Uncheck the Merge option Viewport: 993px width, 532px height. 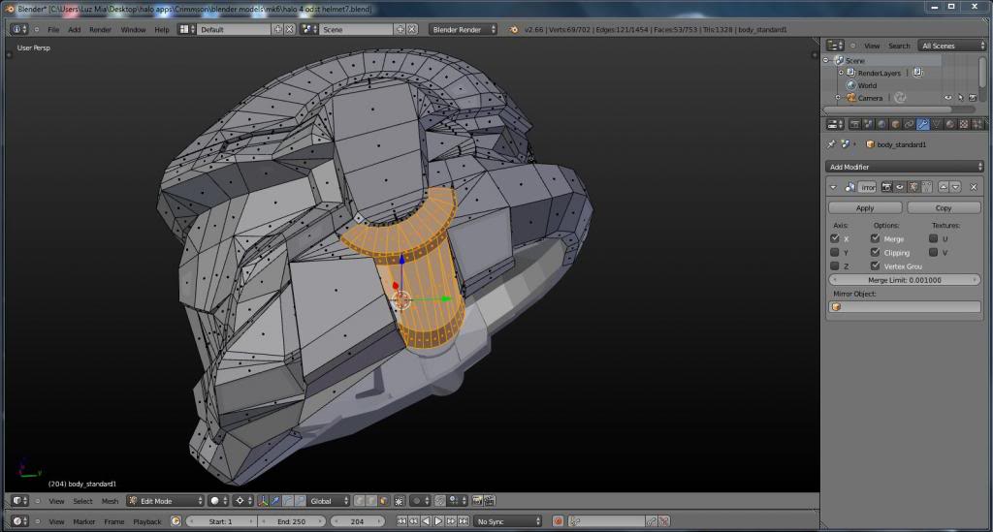[875, 238]
